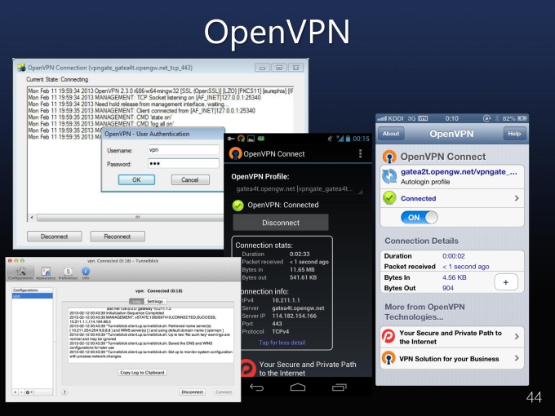This screenshot has width=555, height=416.
Task: Select the gatea2t.opengw.net autologin profile
Action: click(x=452, y=176)
